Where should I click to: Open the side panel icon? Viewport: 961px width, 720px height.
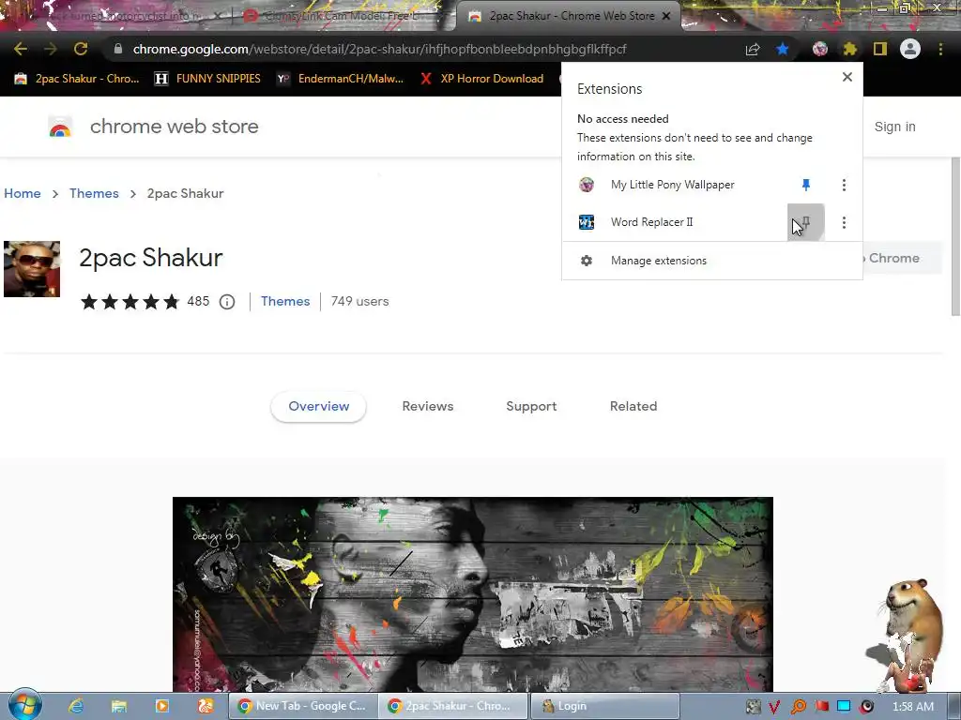[880, 49]
